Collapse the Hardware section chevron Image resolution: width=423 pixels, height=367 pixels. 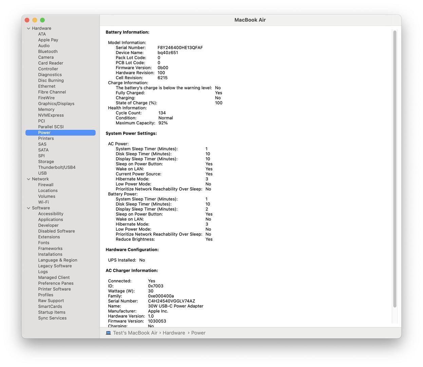(x=28, y=29)
